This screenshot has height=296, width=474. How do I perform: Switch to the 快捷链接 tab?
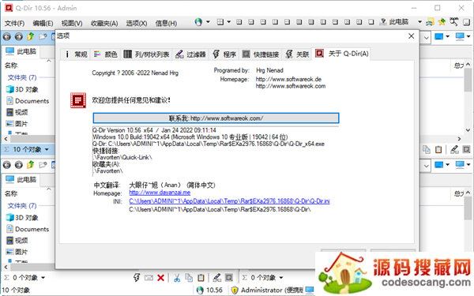pyautogui.click(x=261, y=54)
